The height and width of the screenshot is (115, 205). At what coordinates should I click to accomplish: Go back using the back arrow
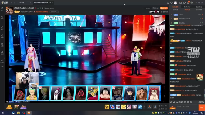point(11,3)
